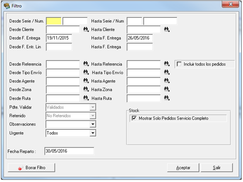Enable Incluir todos los pedidos checkbox
Viewport: 243px width, 182px height.
[179, 64]
